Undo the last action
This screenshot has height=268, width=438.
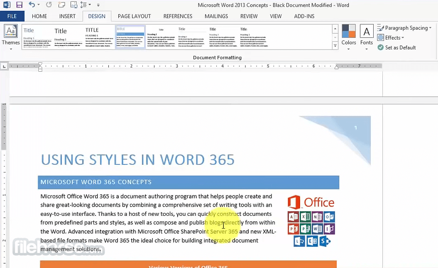tap(32, 5)
